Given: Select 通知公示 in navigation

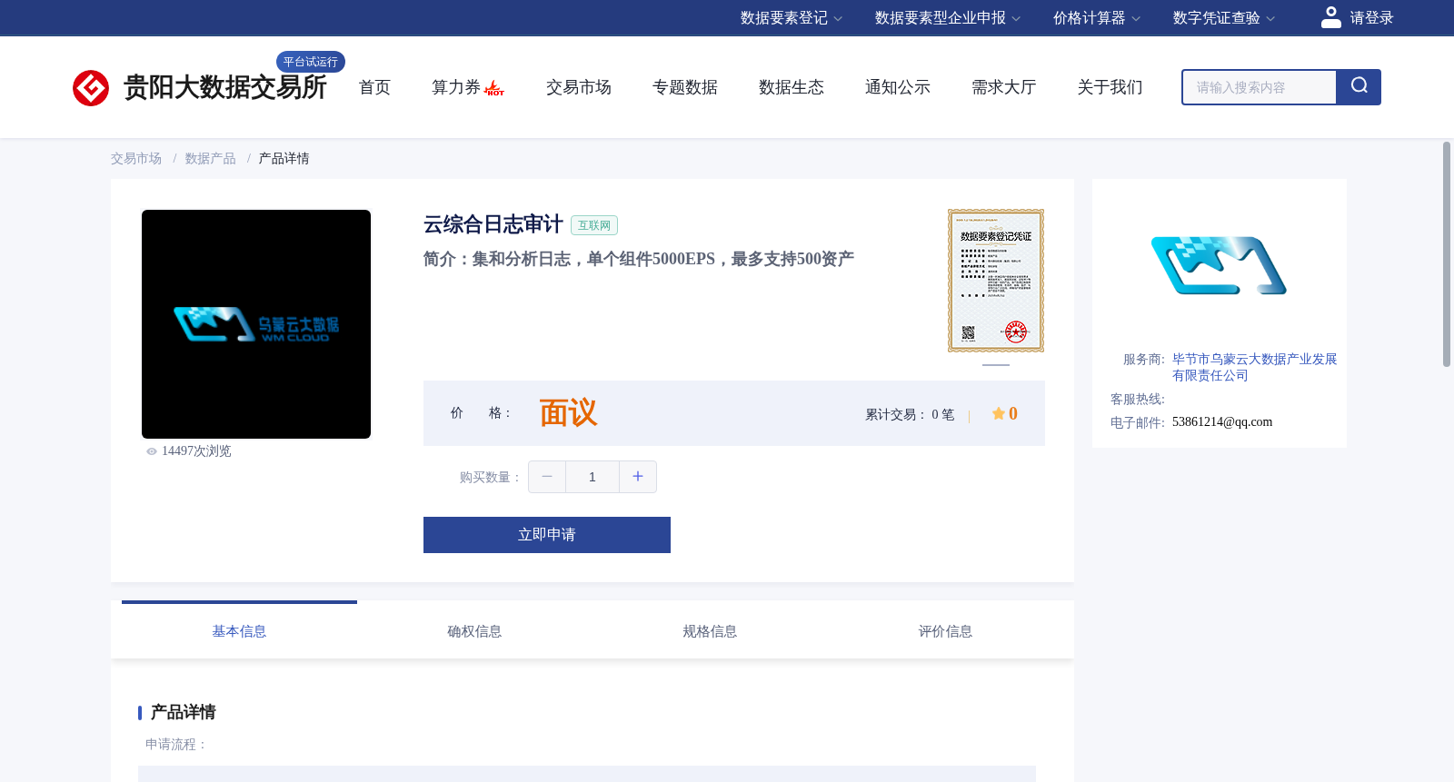Looking at the screenshot, I should [x=898, y=87].
